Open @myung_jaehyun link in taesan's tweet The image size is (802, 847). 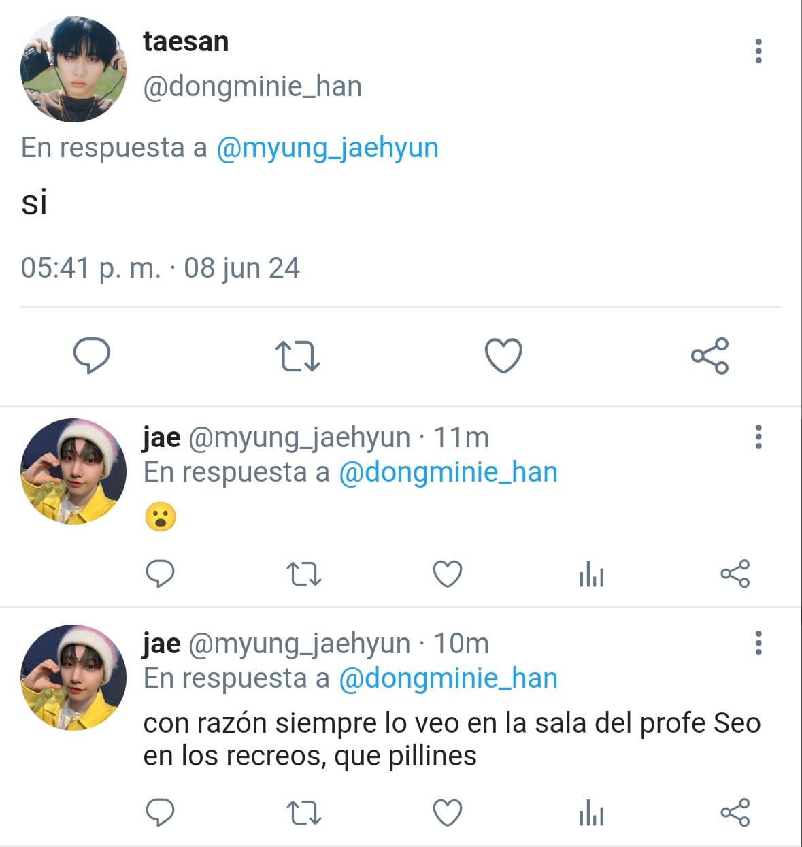[x=327, y=148]
